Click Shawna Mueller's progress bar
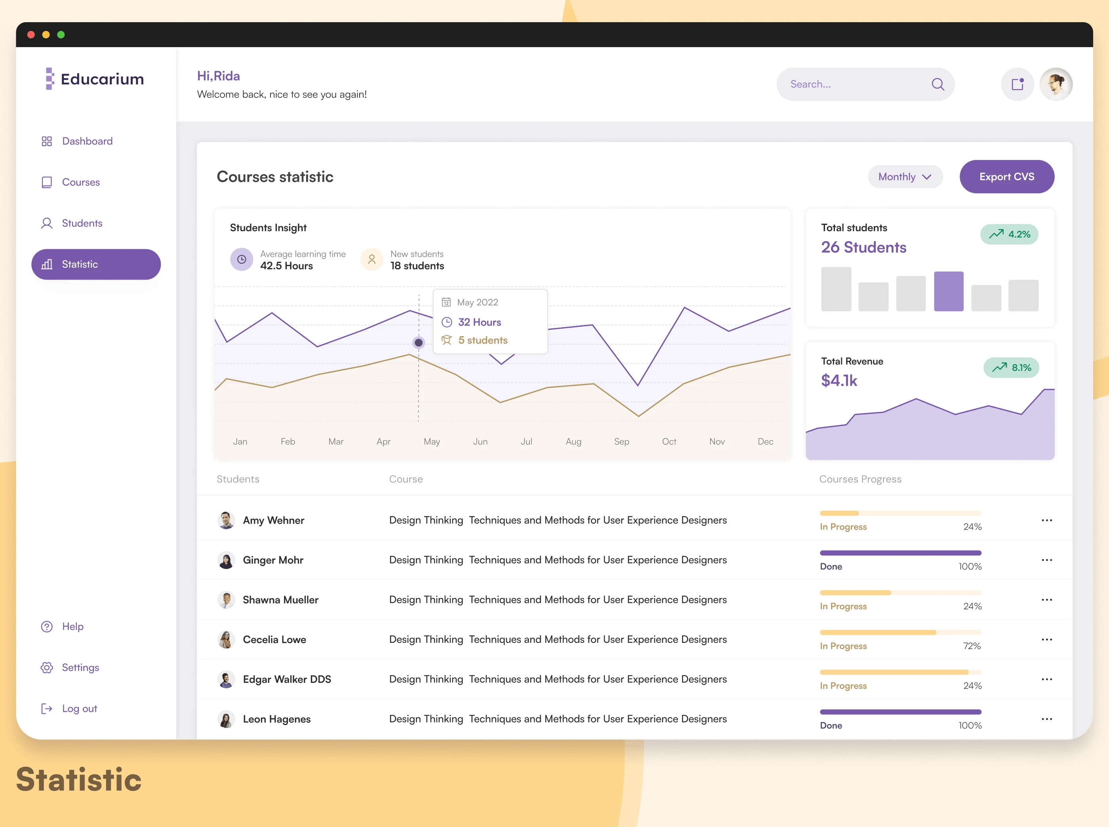This screenshot has height=827, width=1109. 900,593
